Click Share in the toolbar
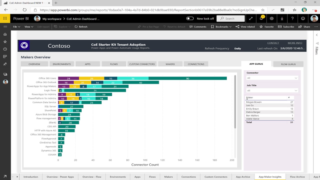Viewport: 320px width, 180px height. 304,26
